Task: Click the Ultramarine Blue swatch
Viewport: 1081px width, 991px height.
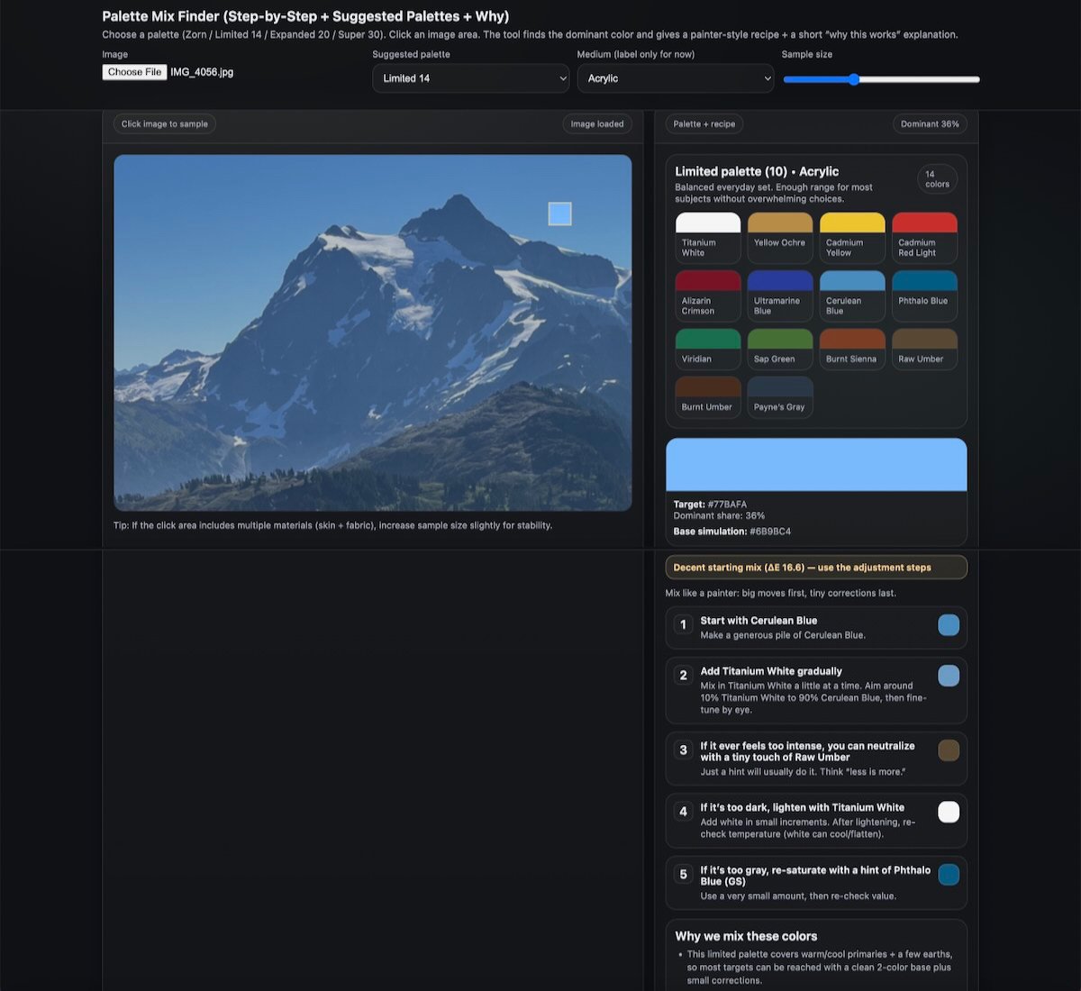Action: coord(780,295)
